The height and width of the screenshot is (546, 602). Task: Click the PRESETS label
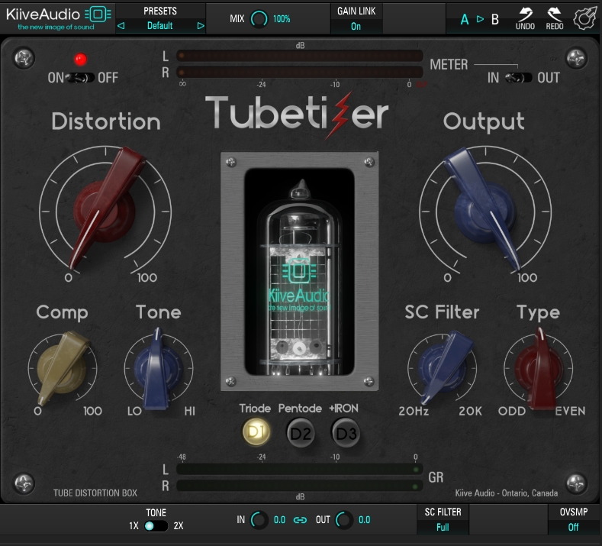click(x=160, y=11)
